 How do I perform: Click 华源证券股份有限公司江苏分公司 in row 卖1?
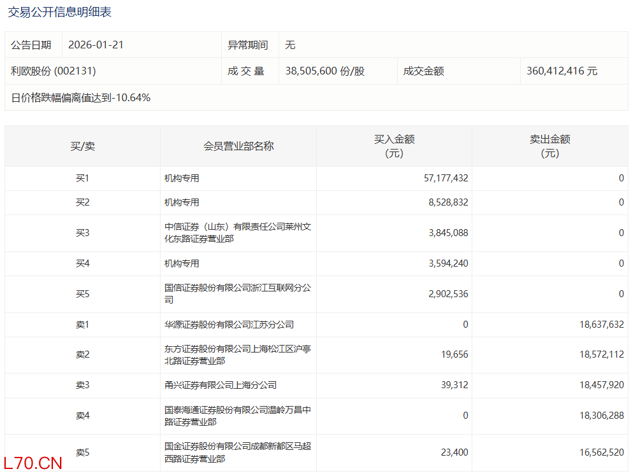[x=229, y=325]
